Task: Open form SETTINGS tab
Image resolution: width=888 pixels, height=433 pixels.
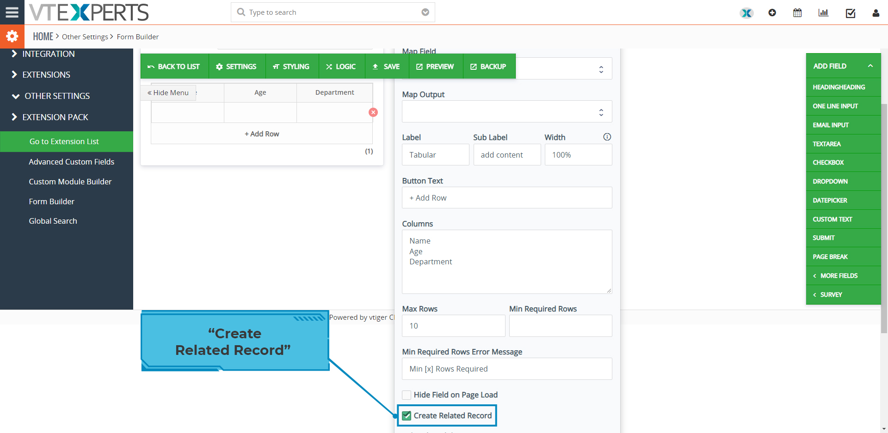Action: pyautogui.click(x=237, y=67)
